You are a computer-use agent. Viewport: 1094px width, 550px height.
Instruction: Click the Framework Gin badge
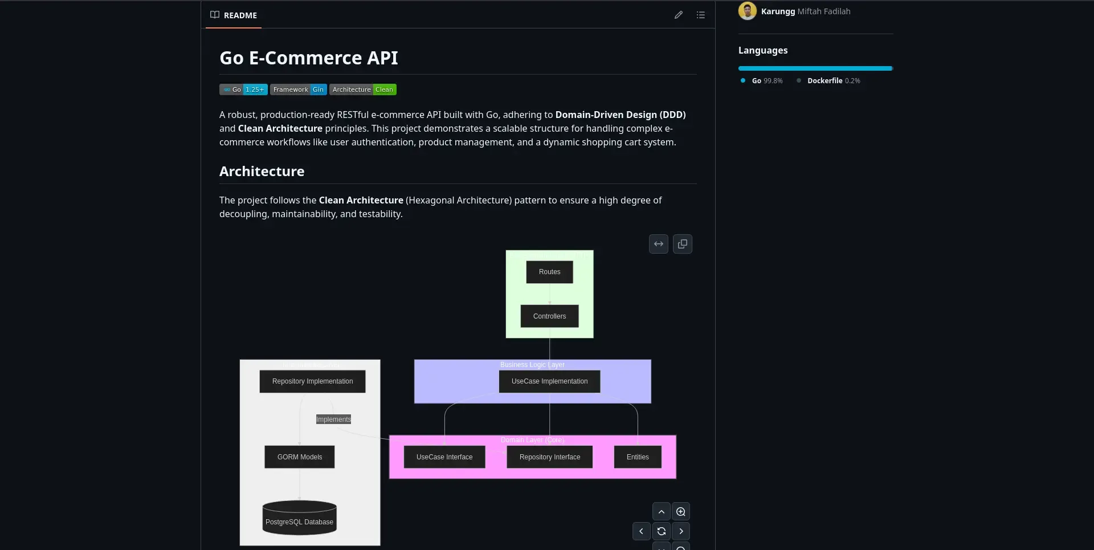point(299,89)
